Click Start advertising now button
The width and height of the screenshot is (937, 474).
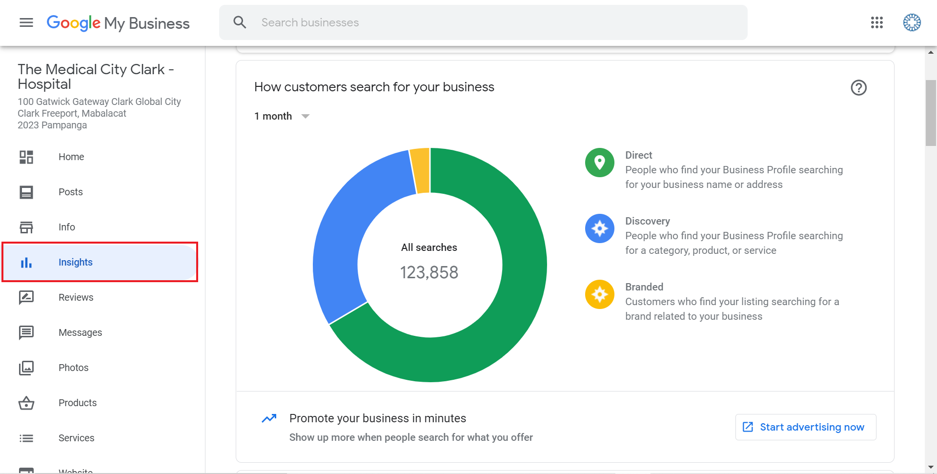pyautogui.click(x=805, y=427)
